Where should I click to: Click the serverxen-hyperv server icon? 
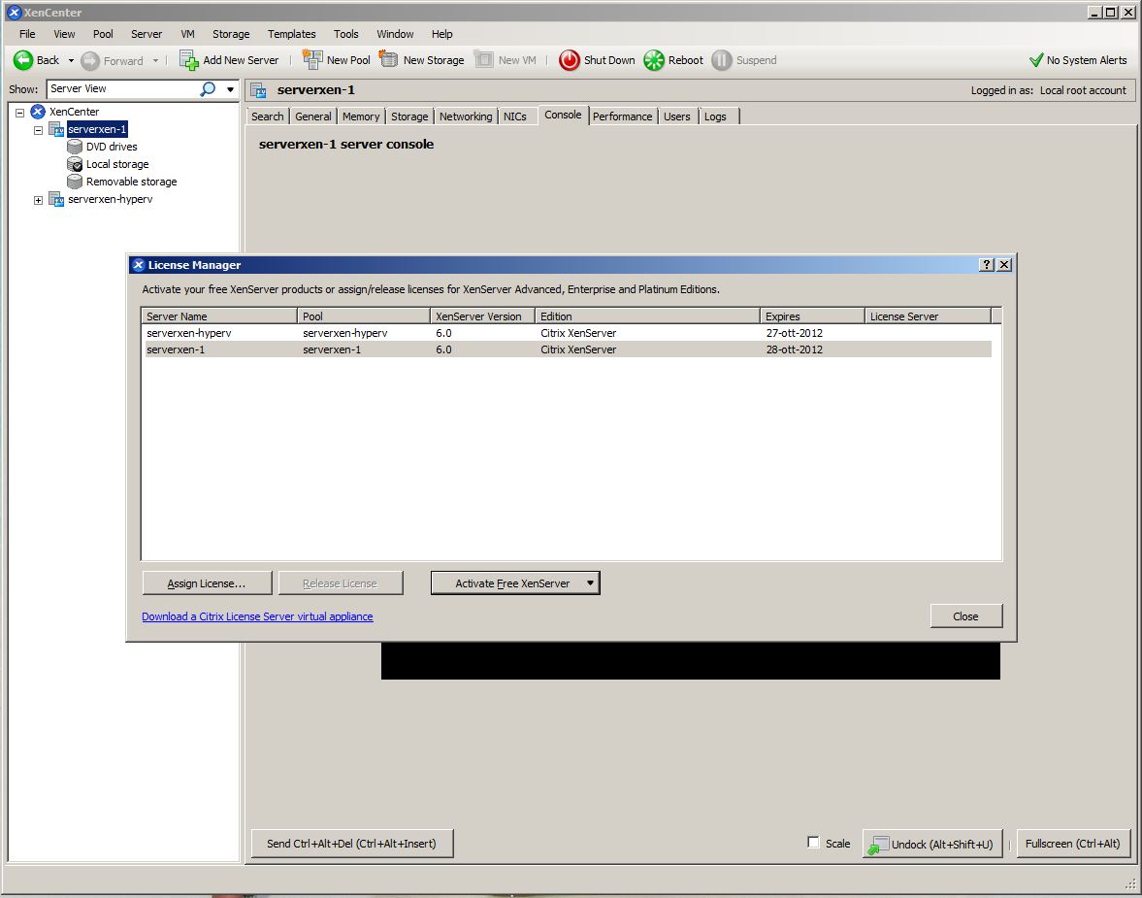(x=56, y=199)
